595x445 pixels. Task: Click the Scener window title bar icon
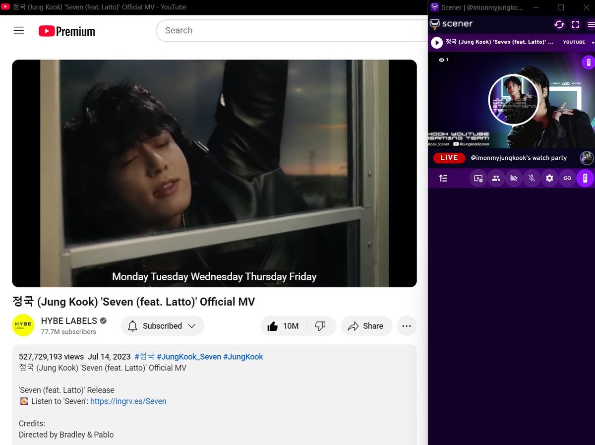tap(434, 7)
